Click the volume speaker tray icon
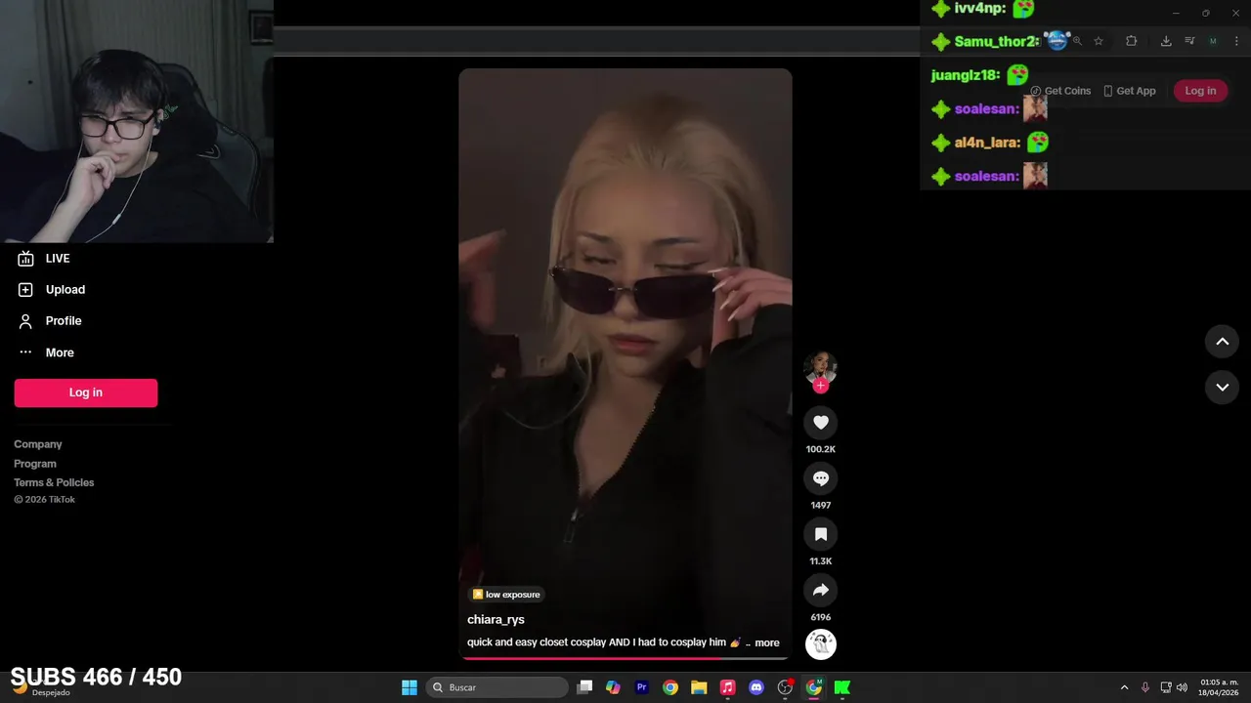 [x=1182, y=687]
